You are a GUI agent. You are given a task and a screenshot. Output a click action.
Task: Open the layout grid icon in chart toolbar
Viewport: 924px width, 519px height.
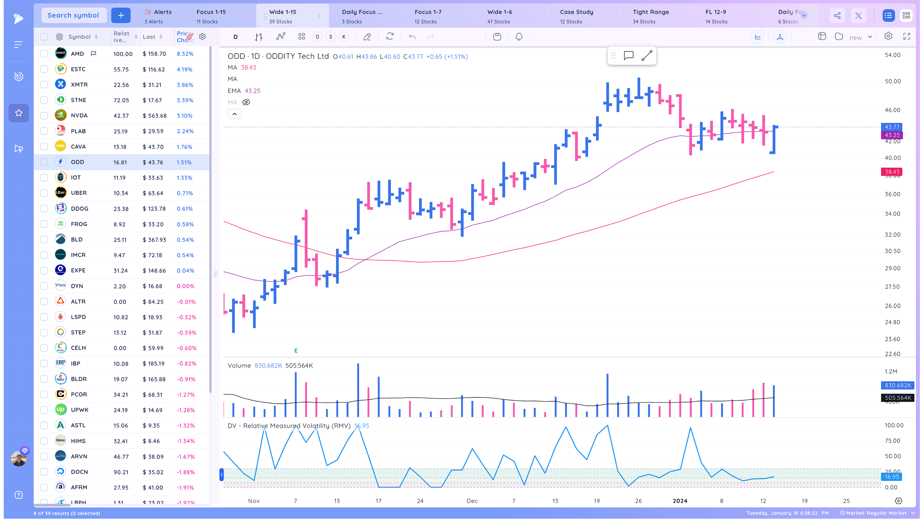pyautogui.click(x=302, y=36)
